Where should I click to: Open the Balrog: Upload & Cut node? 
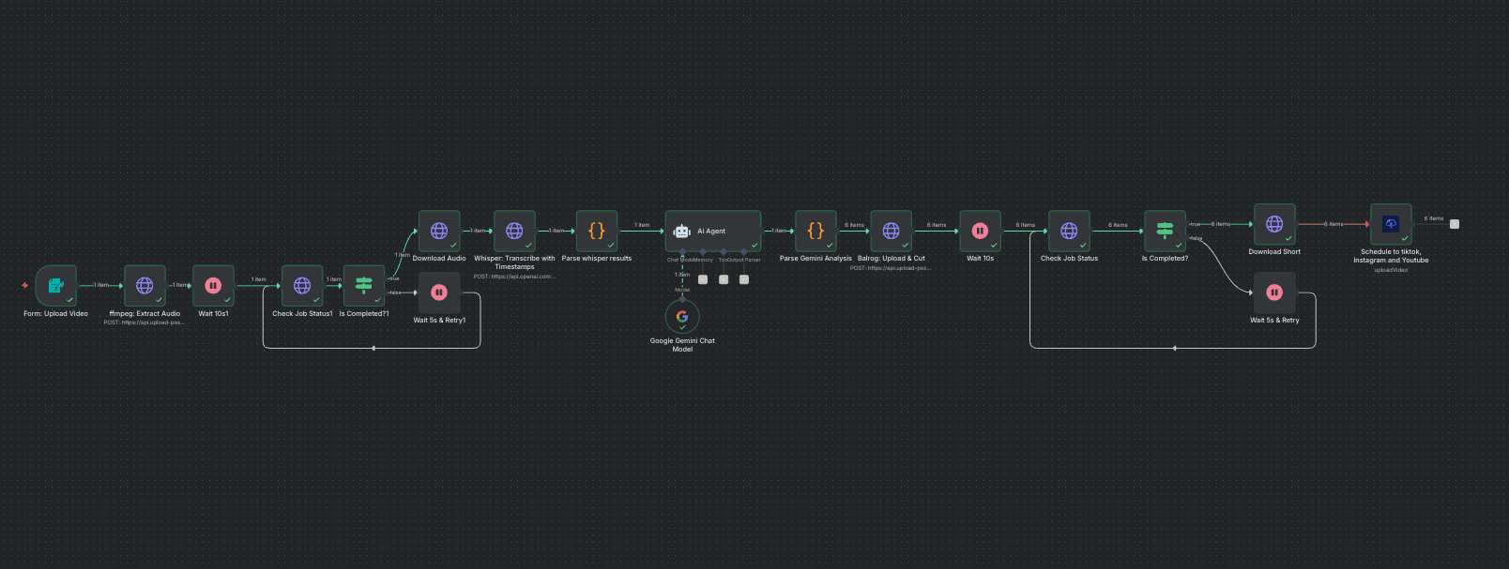click(x=891, y=231)
